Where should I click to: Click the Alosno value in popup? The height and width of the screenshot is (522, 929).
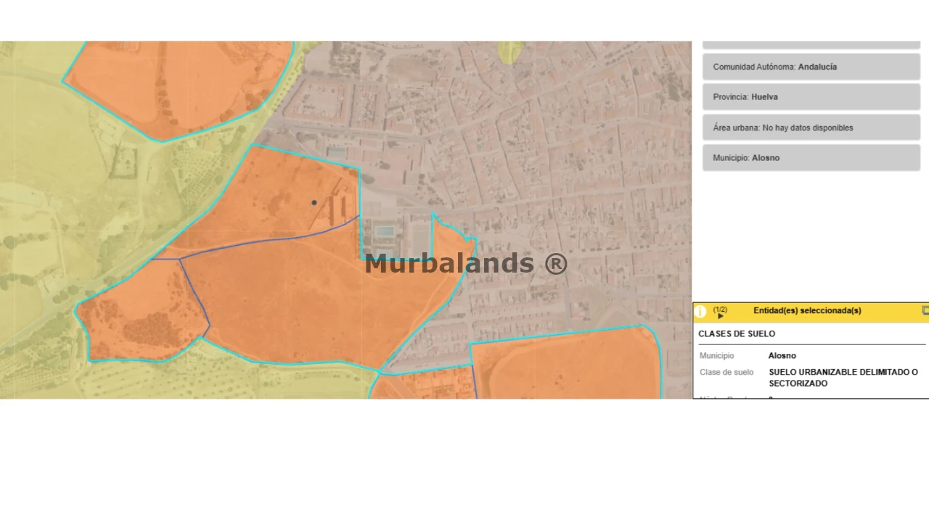click(782, 356)
